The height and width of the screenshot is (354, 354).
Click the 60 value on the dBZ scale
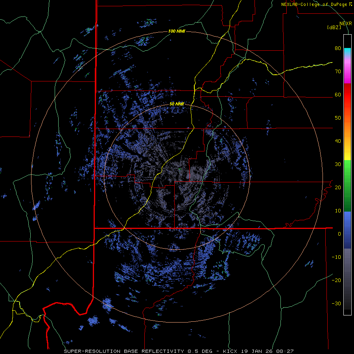(338, 95)
